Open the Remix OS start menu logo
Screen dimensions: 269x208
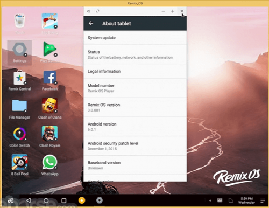point(11,200)
